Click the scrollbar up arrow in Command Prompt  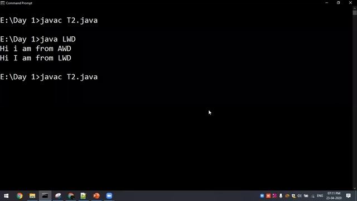pos(355,8)
